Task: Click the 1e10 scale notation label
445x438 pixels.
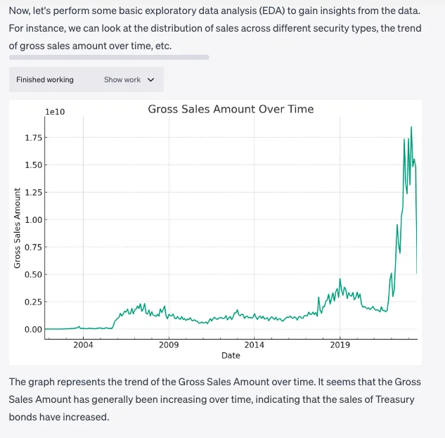Action: click(54, 112)
